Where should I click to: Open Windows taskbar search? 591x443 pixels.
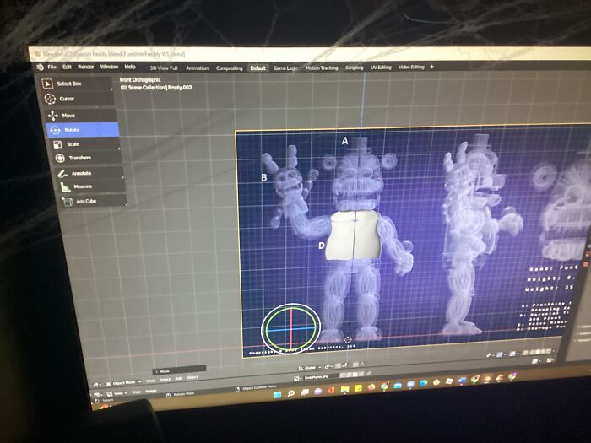290,393
